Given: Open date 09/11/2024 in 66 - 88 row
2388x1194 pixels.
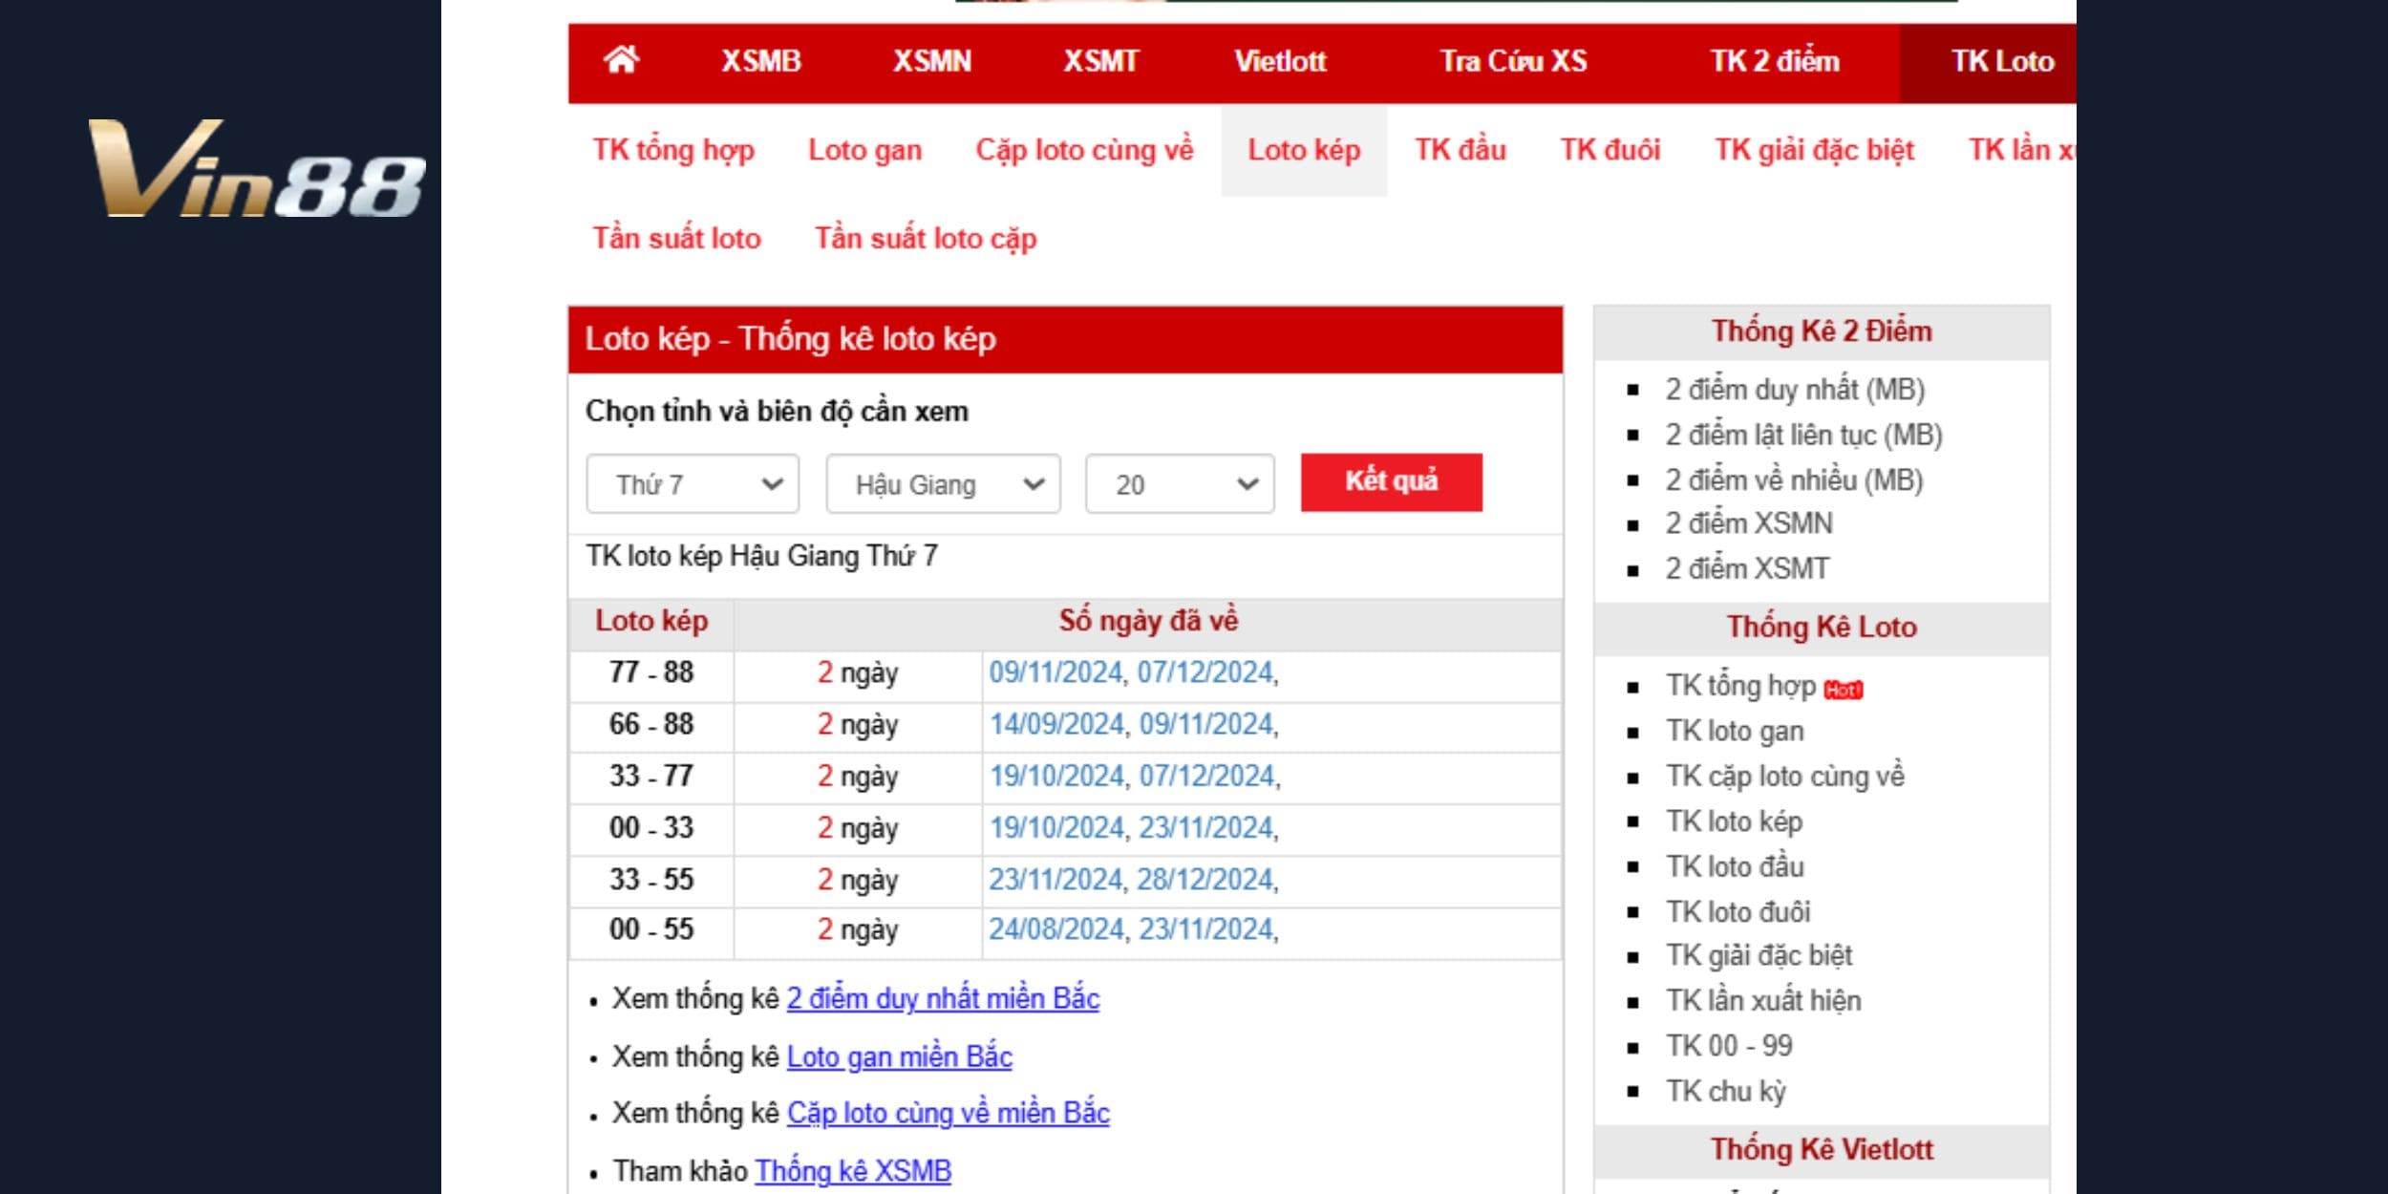Looking at the screenshot, I should 1207,724.
